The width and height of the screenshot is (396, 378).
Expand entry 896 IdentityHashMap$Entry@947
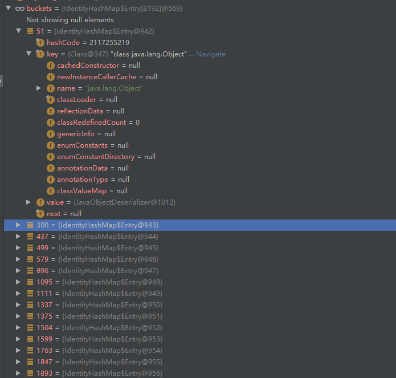point(18,270)
